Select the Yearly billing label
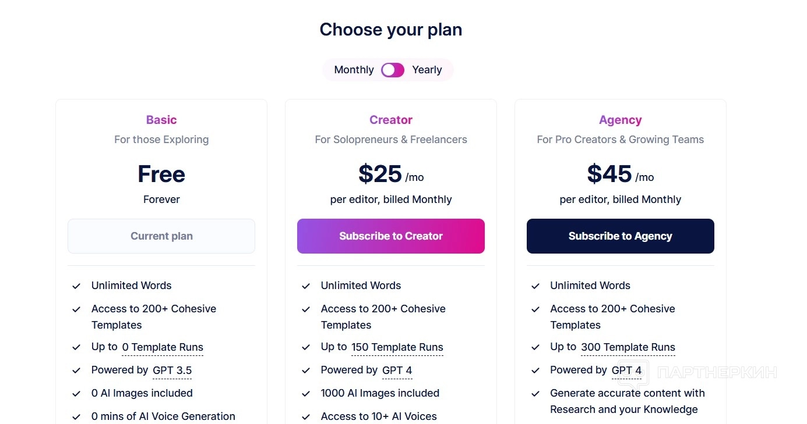 pyautogui.click(x=427, y=70)
